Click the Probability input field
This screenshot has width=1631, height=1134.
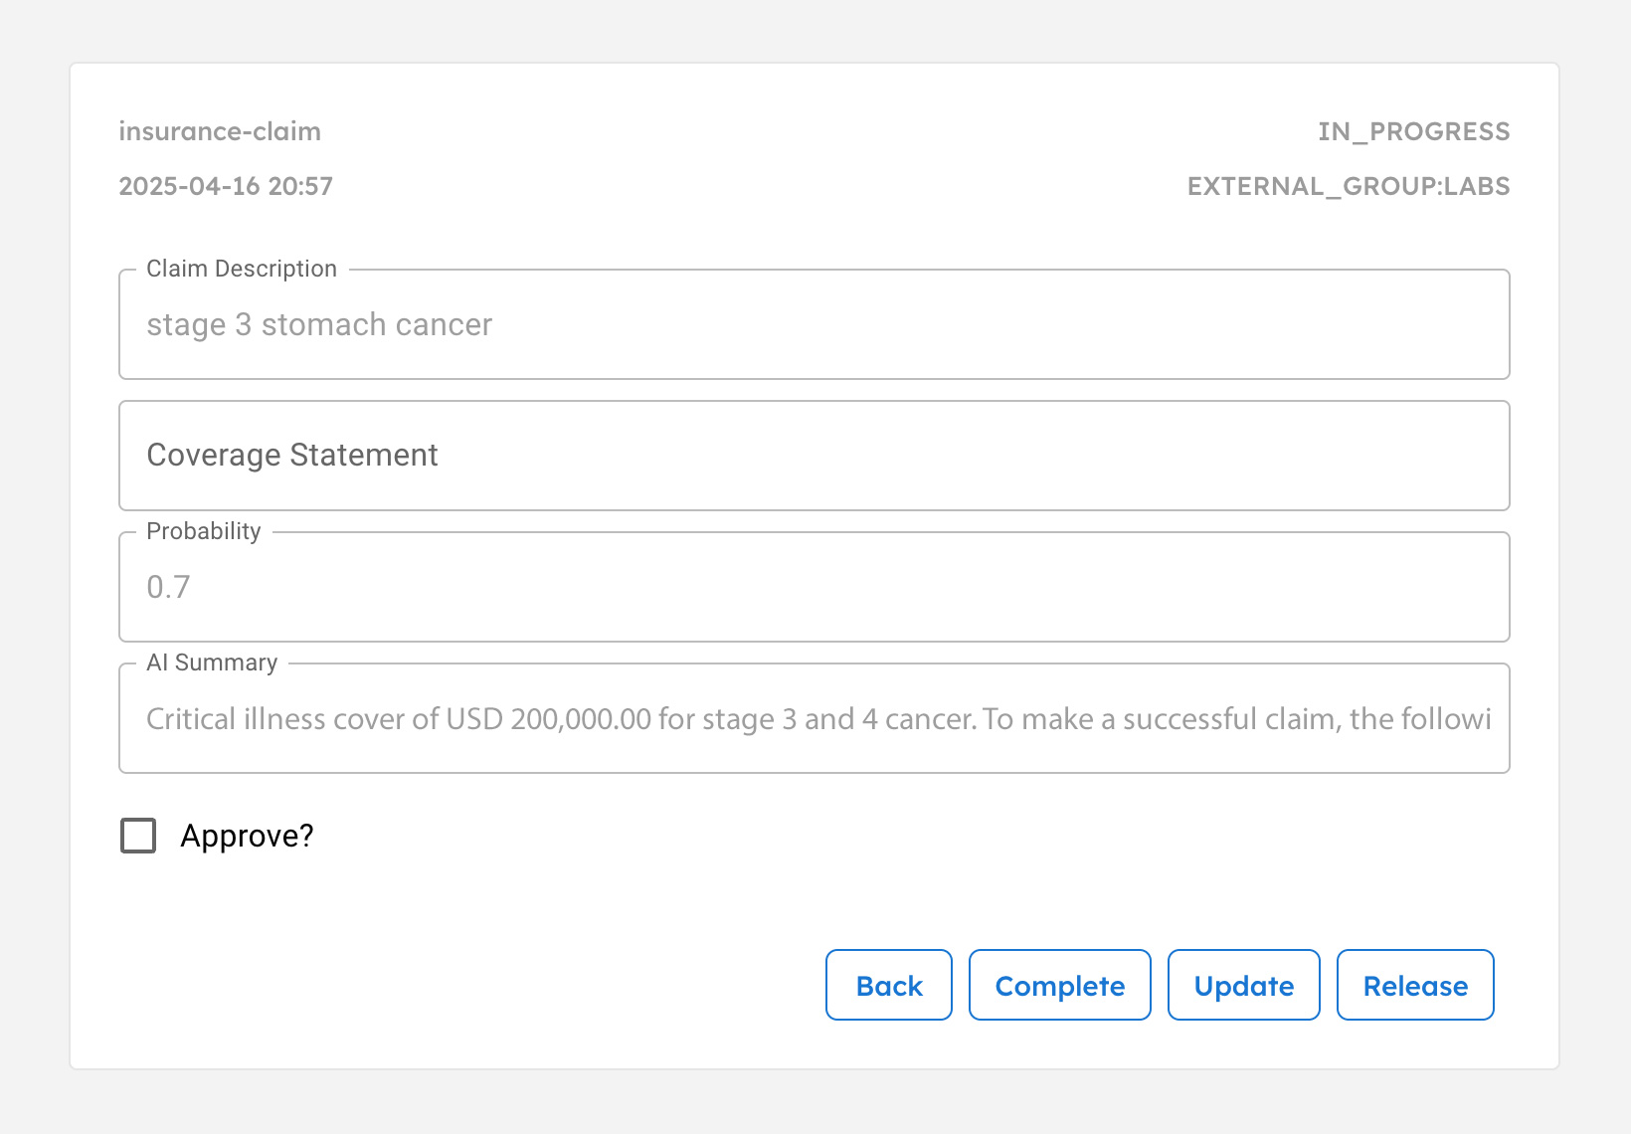pyautogui.click(x=814, y=587)
